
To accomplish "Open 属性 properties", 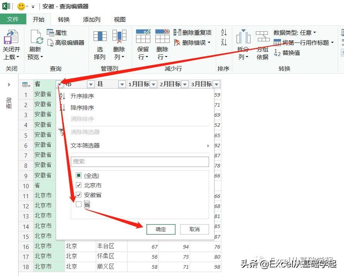I will click(x=57, y=33).
